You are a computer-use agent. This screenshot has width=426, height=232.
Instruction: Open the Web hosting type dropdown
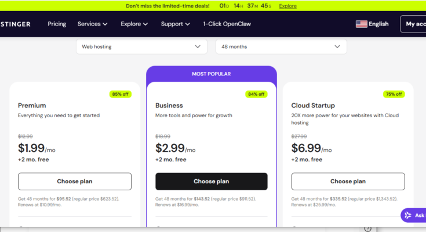pyautogui.click(x=141, y=46)
